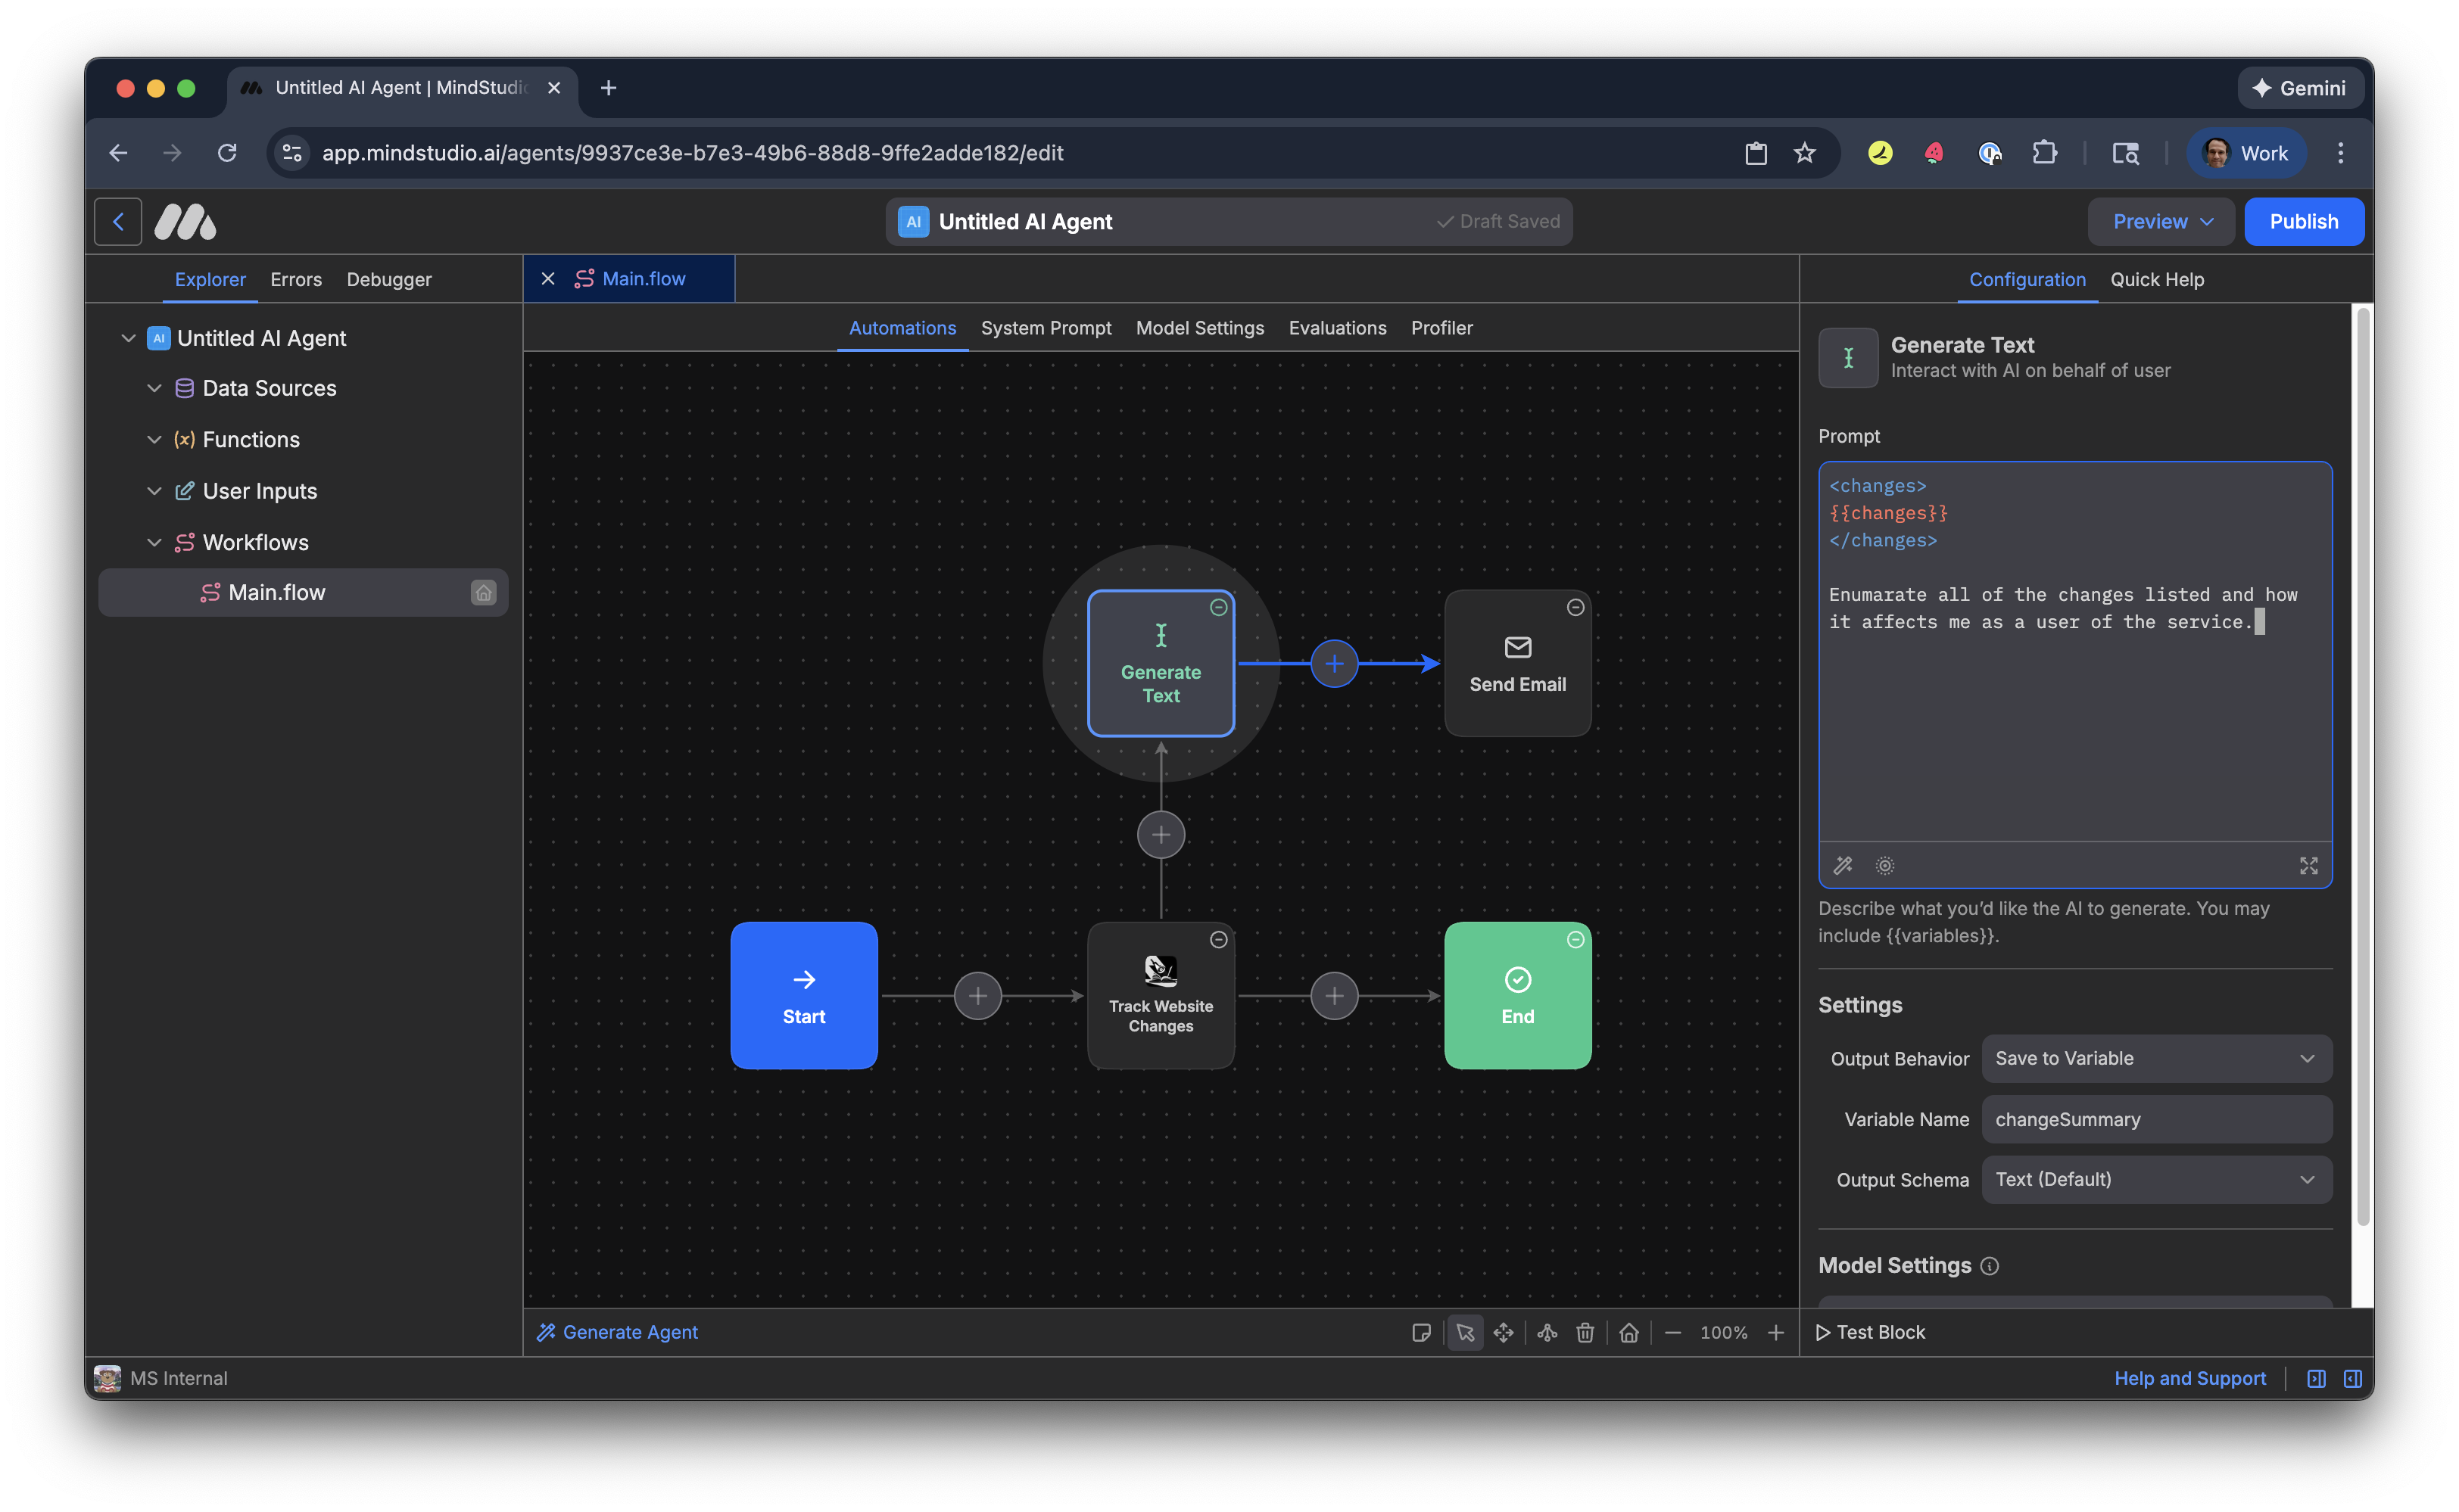Switch to the System Prompt tab
This screenshot has height=1512, width=2459.
click(1046, 328)
